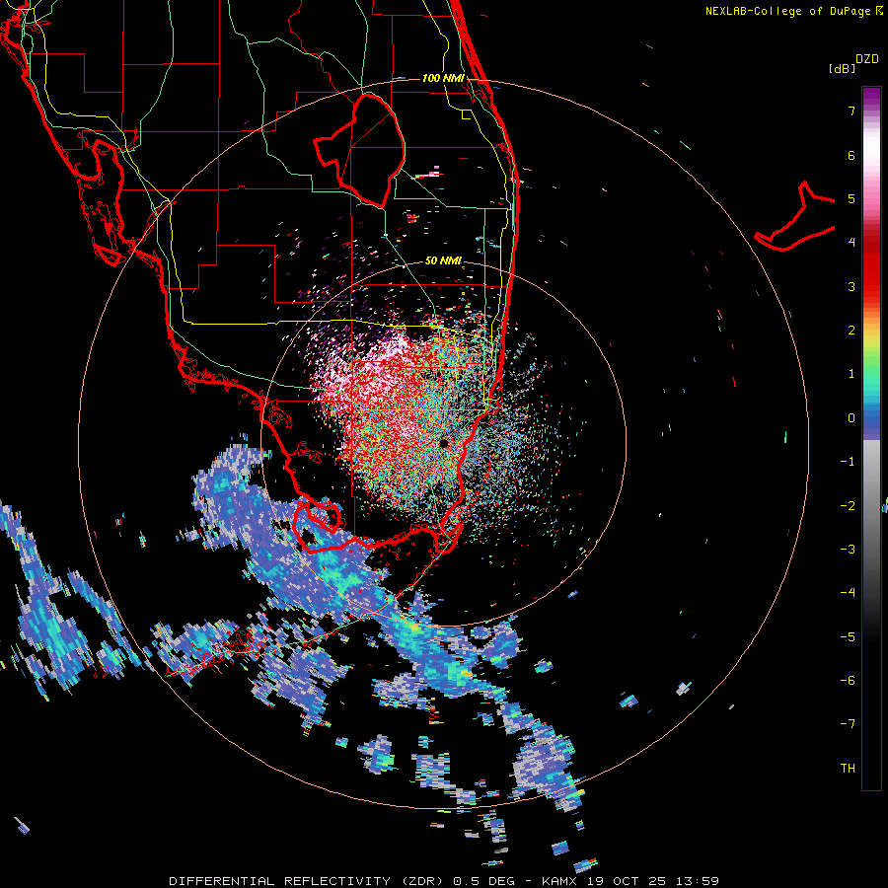Click the 3 value on color scale
Screen dimensions: 888x888
[851, 286]
